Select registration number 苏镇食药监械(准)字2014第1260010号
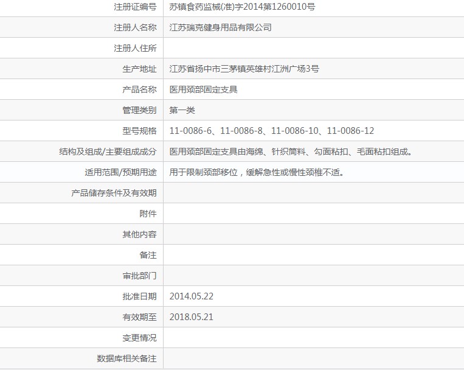Viewport: 464px width, 370px height. click(x=243, y=7)
